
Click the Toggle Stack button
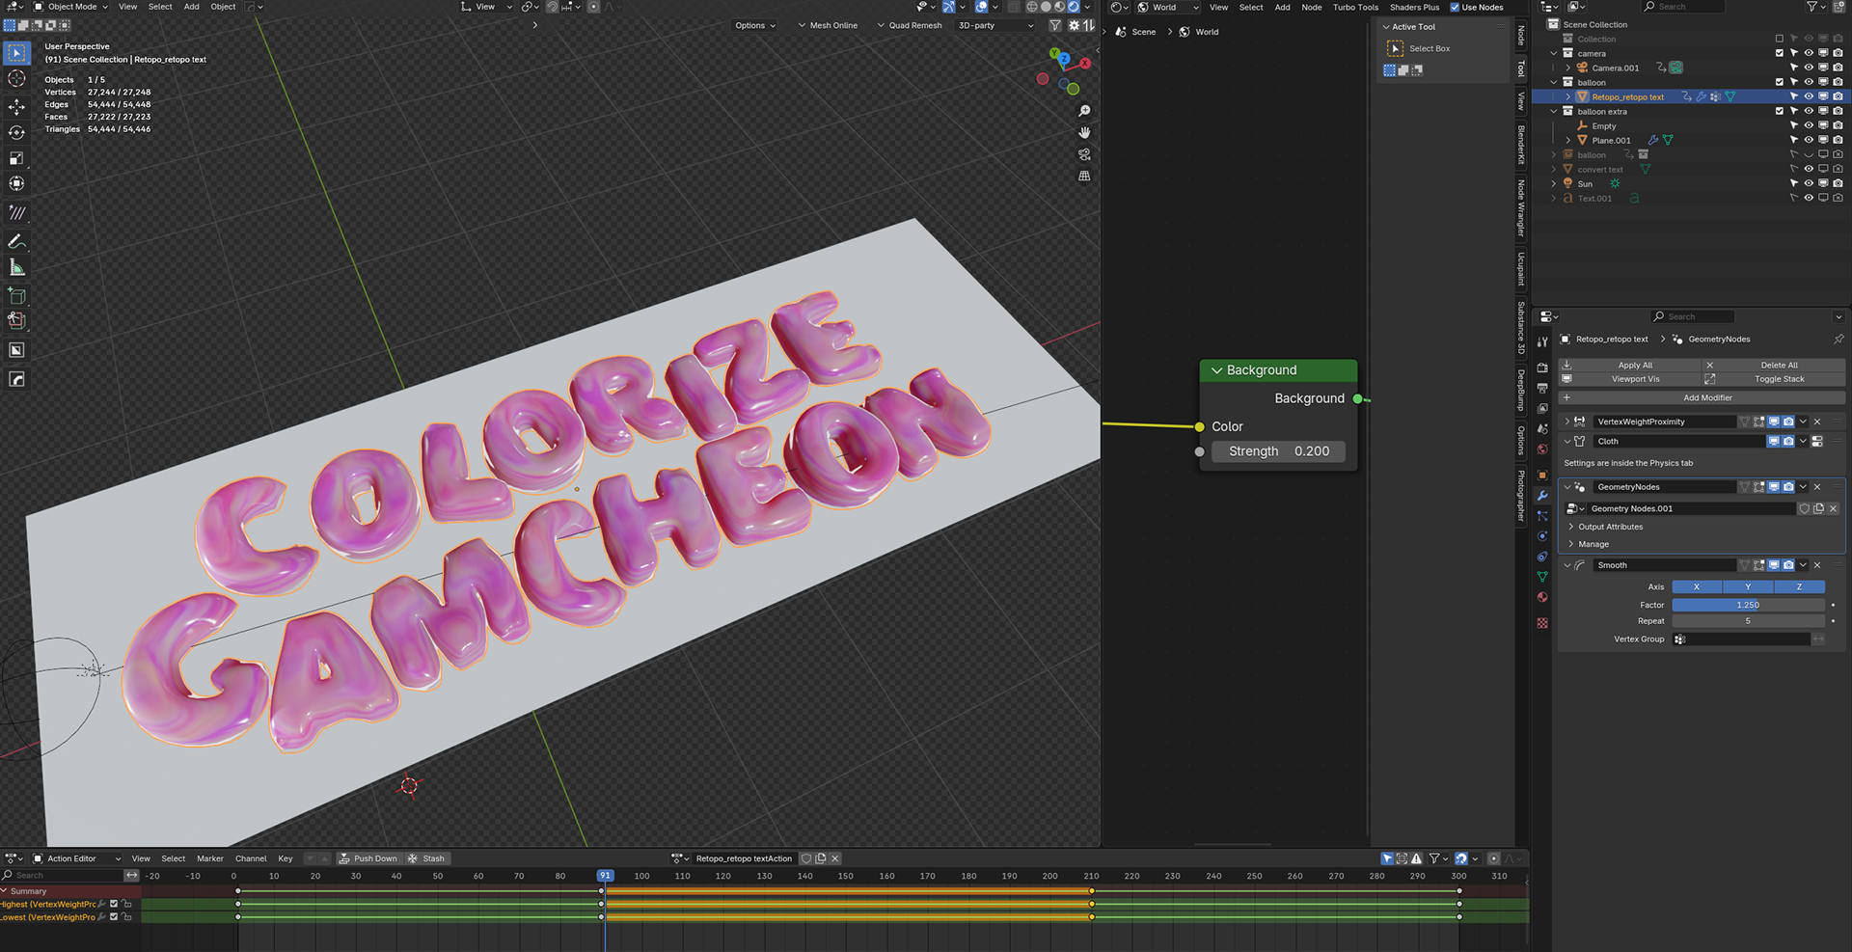pyautogui.click(x=1774, y=379)
